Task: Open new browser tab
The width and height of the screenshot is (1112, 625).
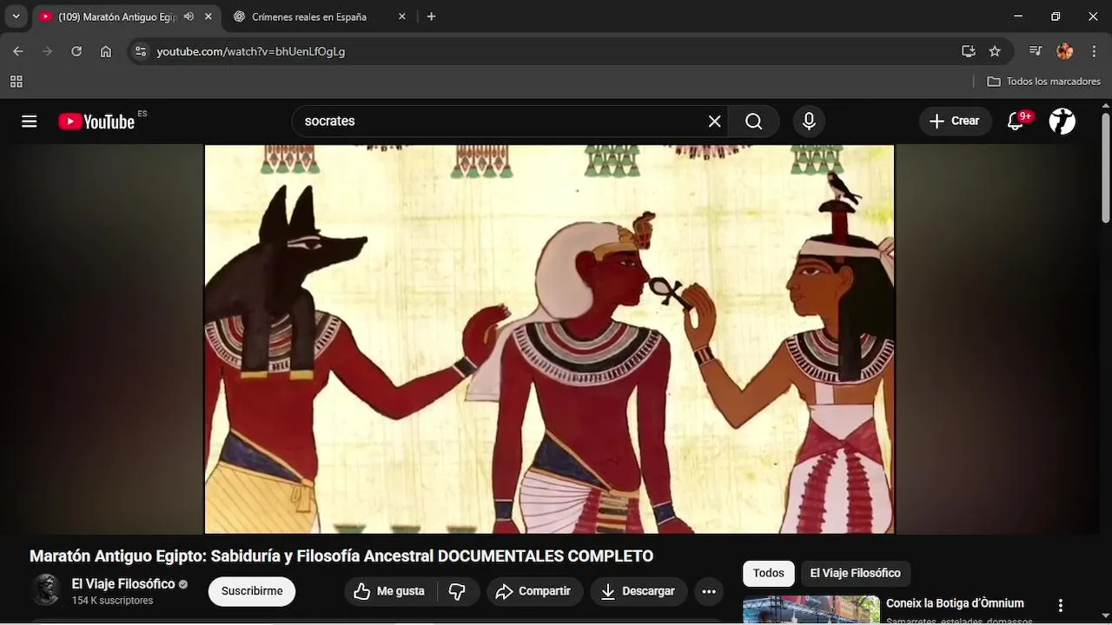Action: point(431,16)
